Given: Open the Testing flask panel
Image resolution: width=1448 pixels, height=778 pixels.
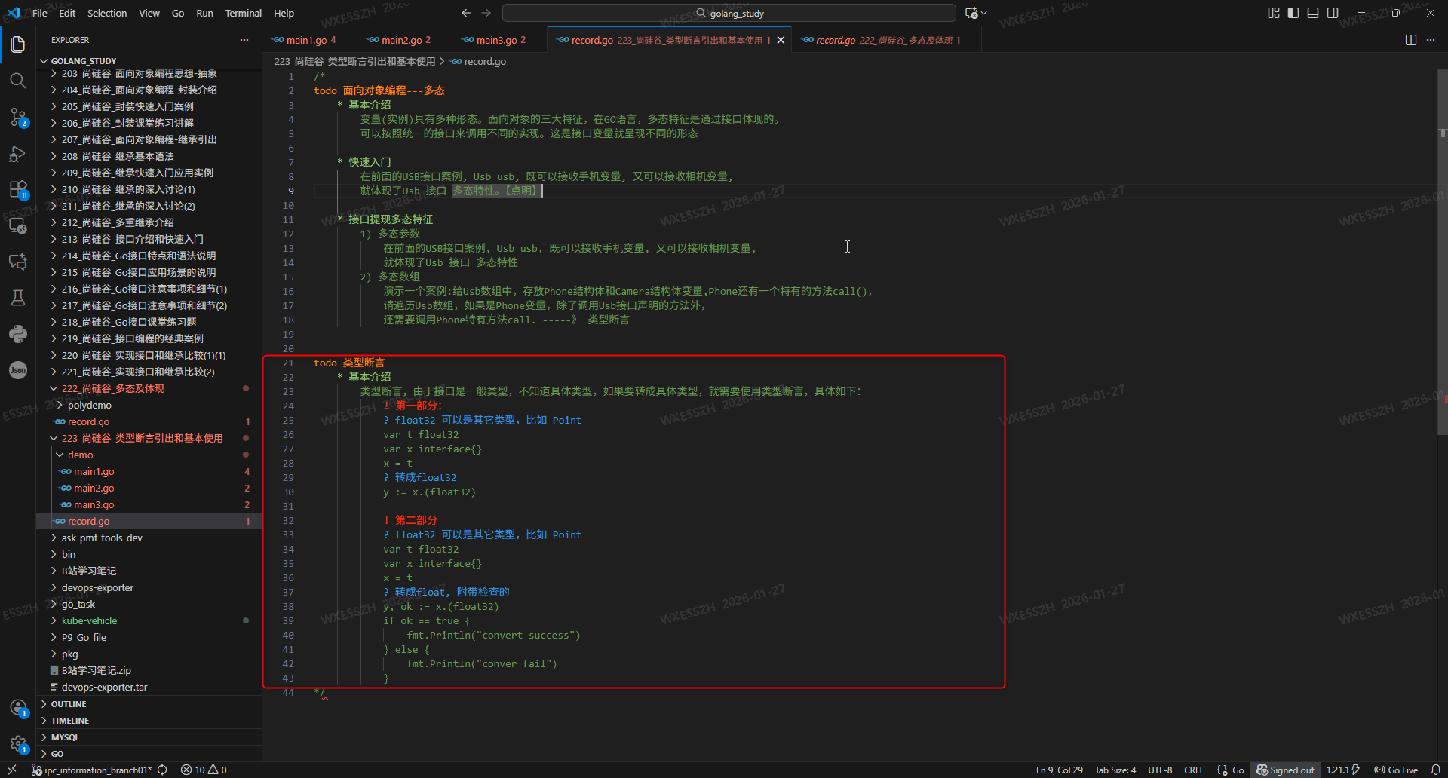Looking at the screenshot, I should [18, 298].
